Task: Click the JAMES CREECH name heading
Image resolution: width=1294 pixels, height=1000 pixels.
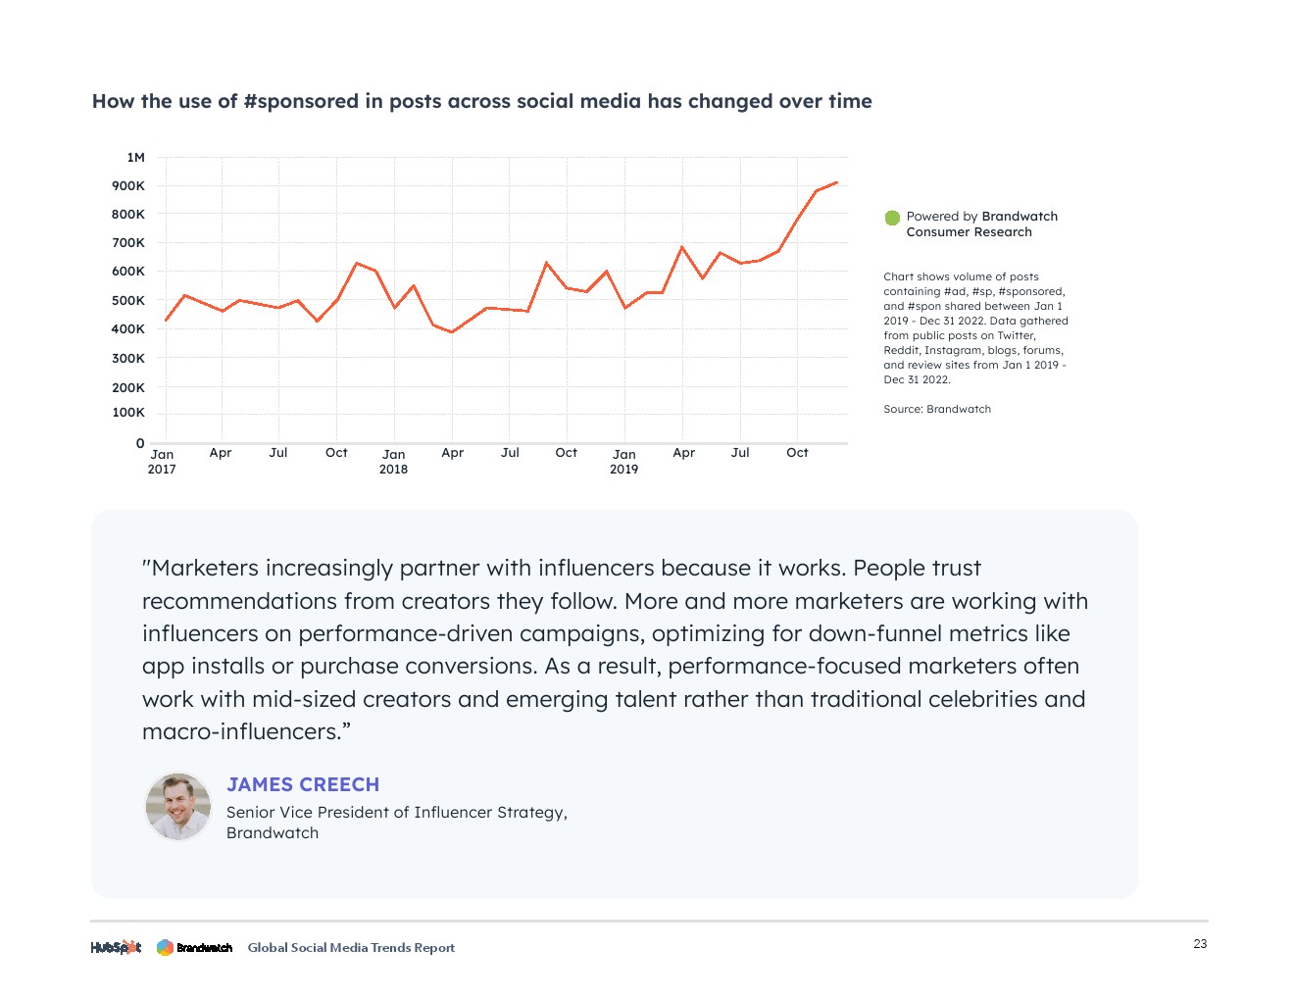Action: click(x=303, y=784)
